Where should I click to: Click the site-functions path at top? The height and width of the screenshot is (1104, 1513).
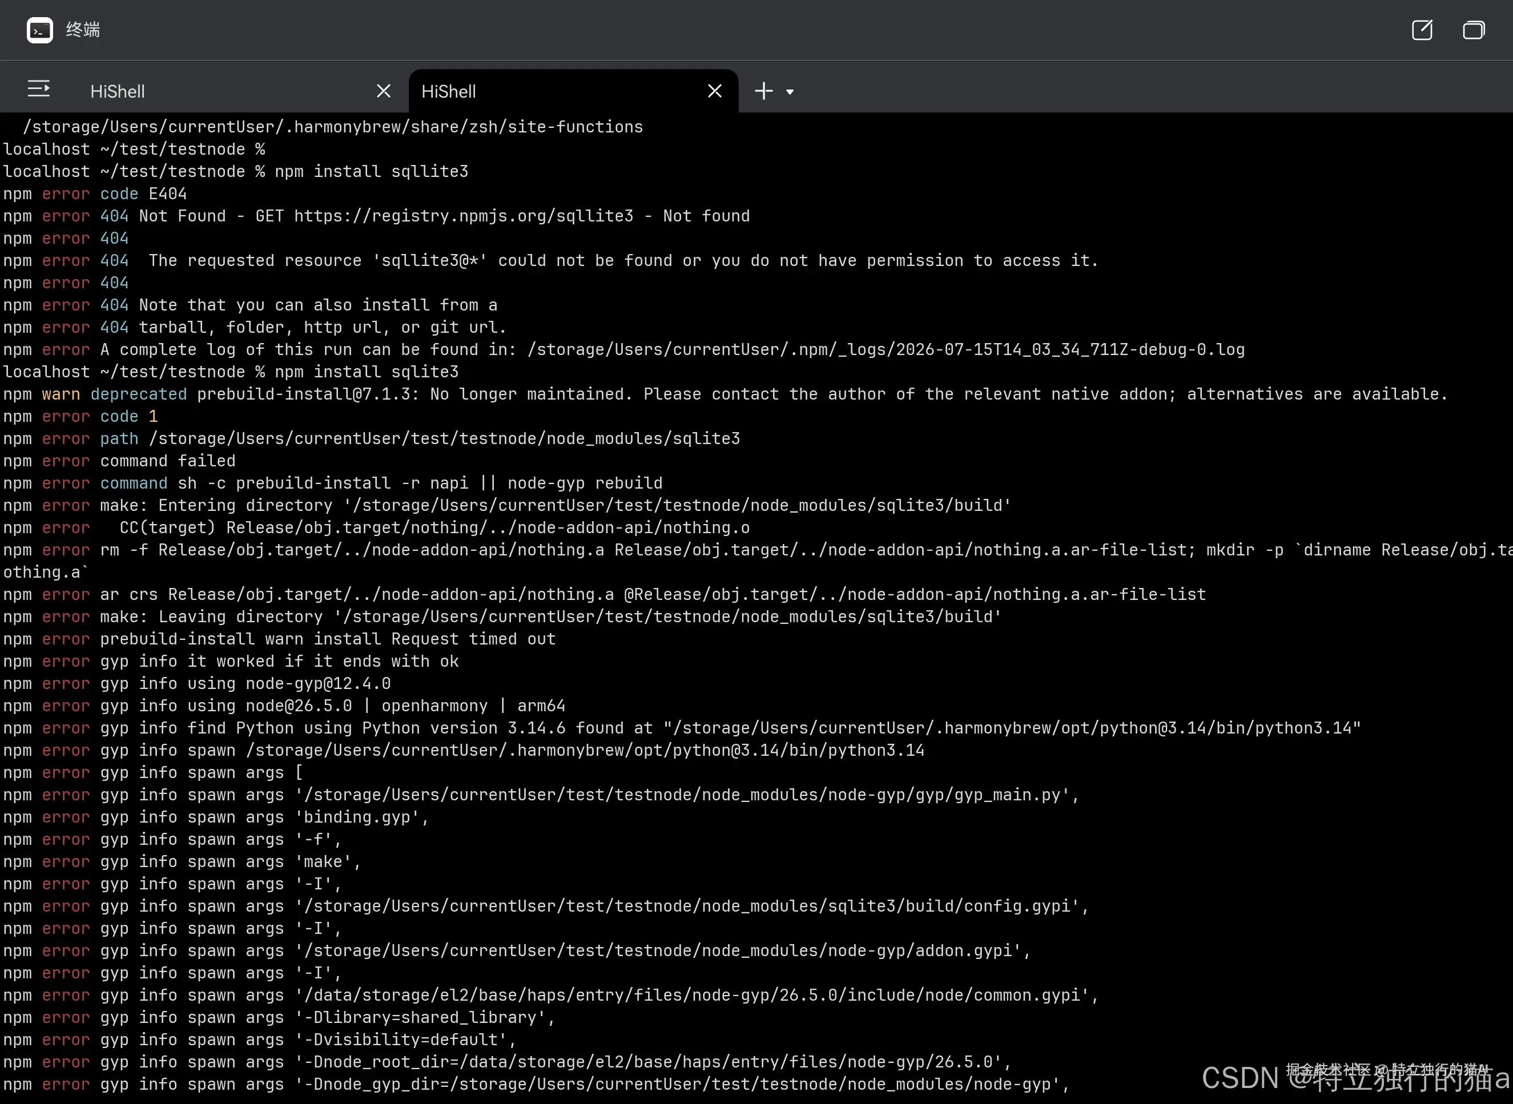tap(333, 127)
